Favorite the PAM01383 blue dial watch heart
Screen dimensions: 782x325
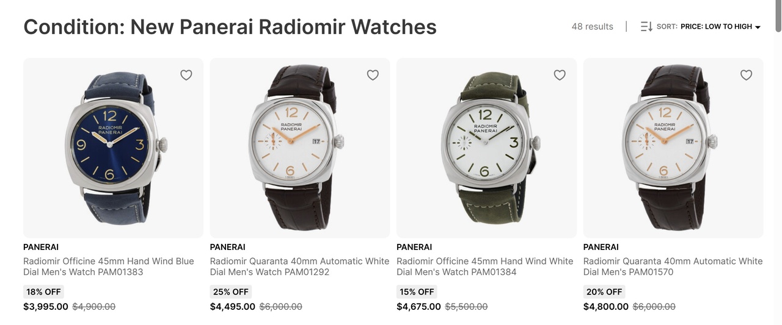coord(186,75)
